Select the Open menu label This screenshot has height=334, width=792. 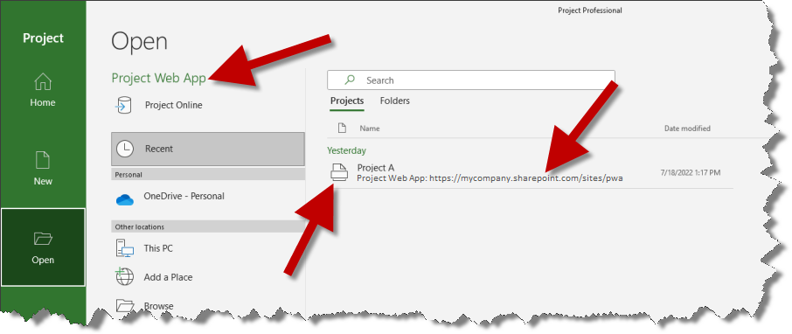[x=43, y=260]
